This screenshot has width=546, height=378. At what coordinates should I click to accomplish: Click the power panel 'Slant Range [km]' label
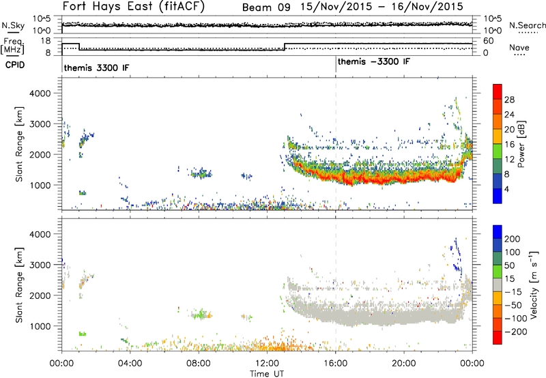click(x=19, y=144)
